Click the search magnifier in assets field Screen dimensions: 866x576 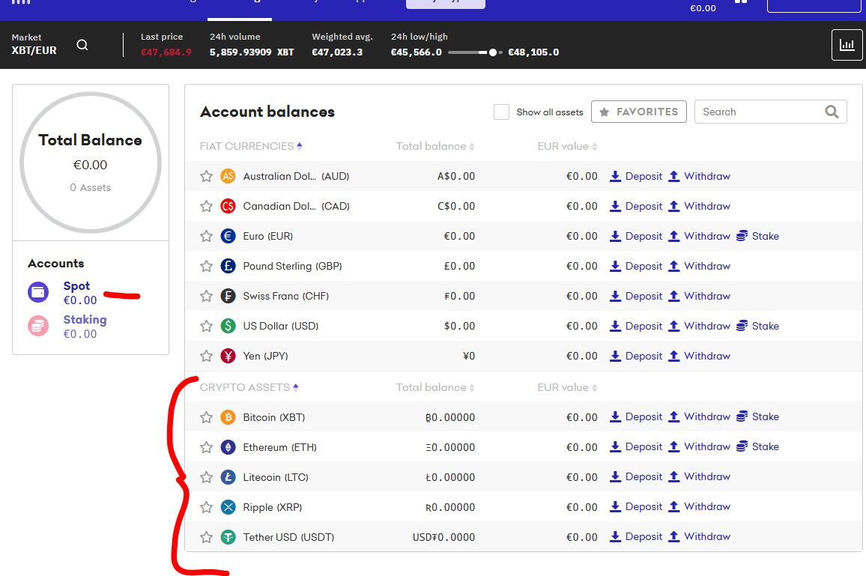832,112
